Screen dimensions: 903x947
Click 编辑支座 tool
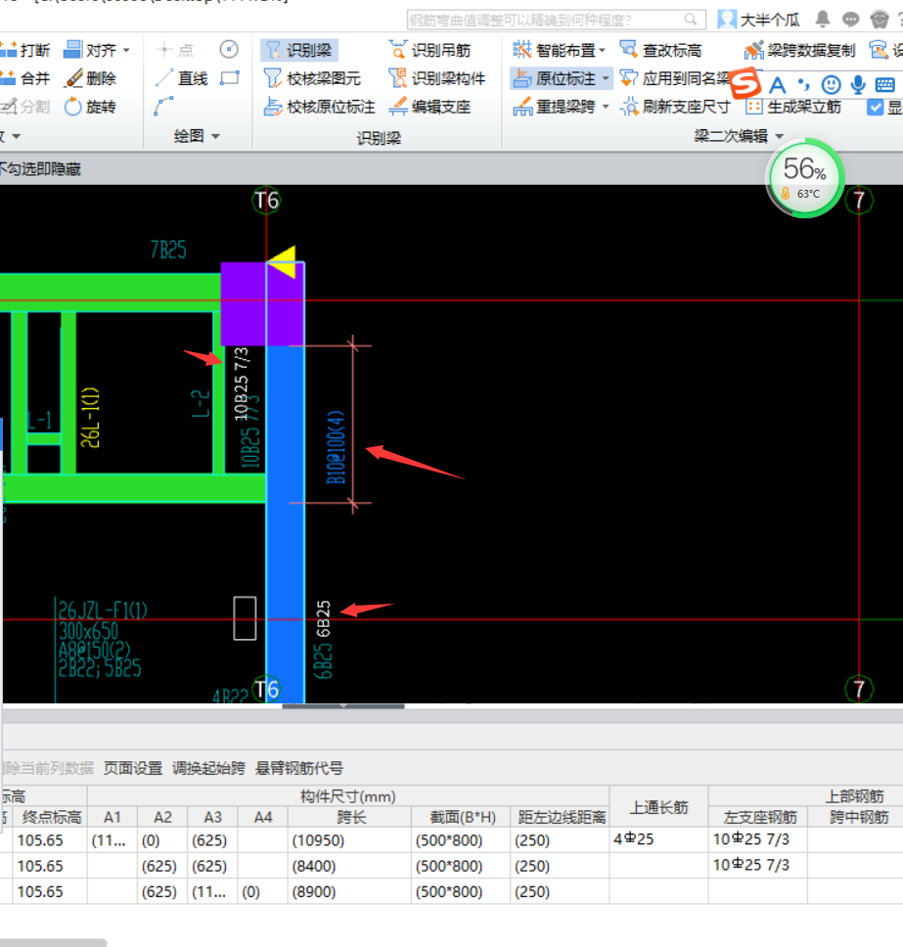[430, 107]
